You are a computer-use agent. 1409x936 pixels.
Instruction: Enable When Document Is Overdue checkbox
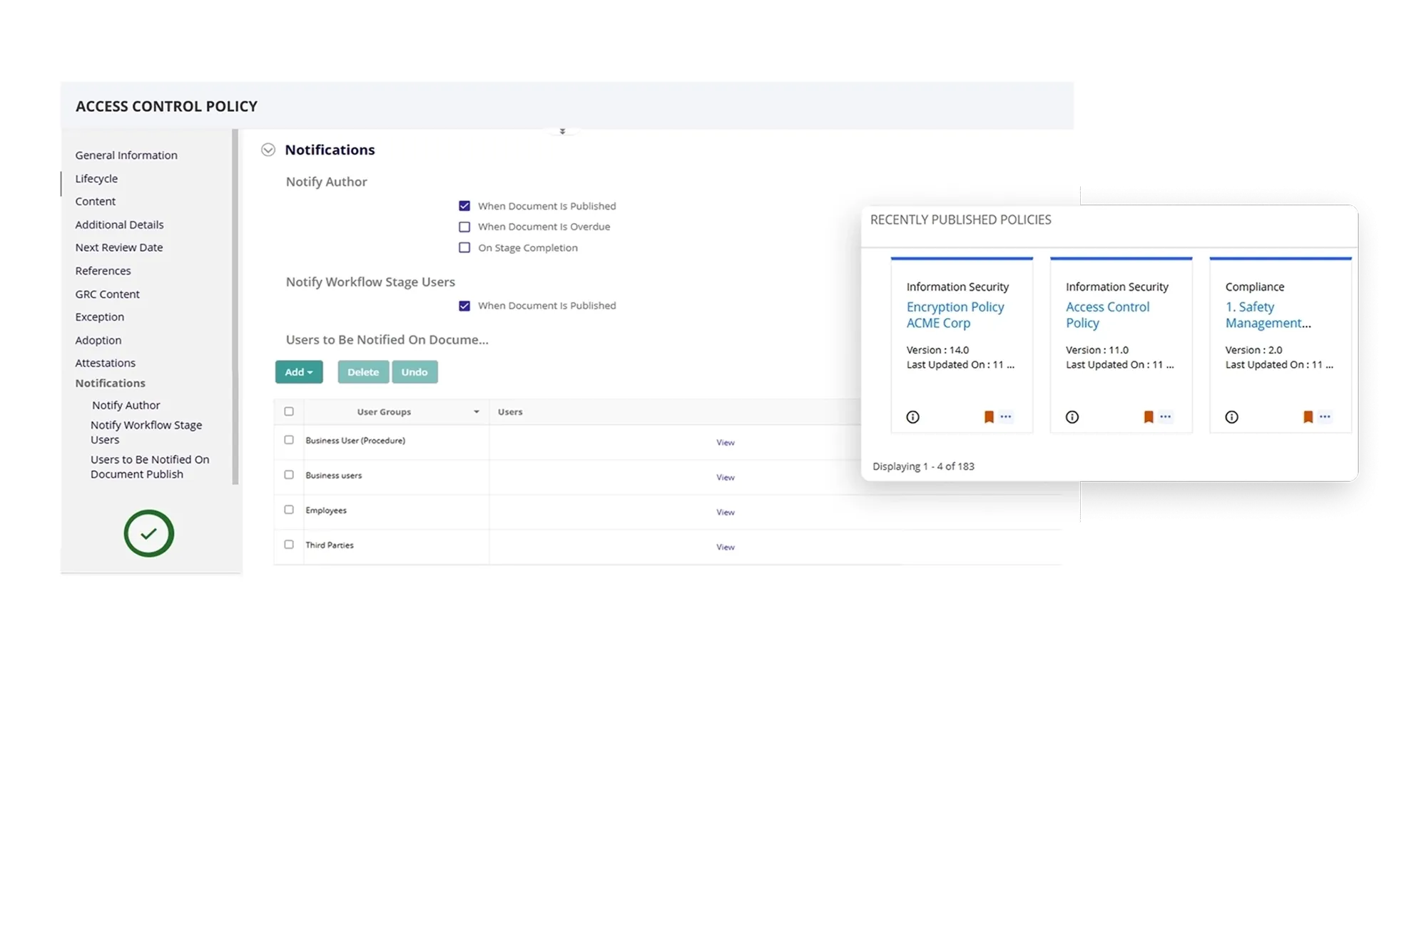click(x=464, y=227)
